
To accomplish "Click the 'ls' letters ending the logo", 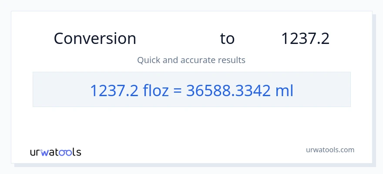I will pos(77,152).
